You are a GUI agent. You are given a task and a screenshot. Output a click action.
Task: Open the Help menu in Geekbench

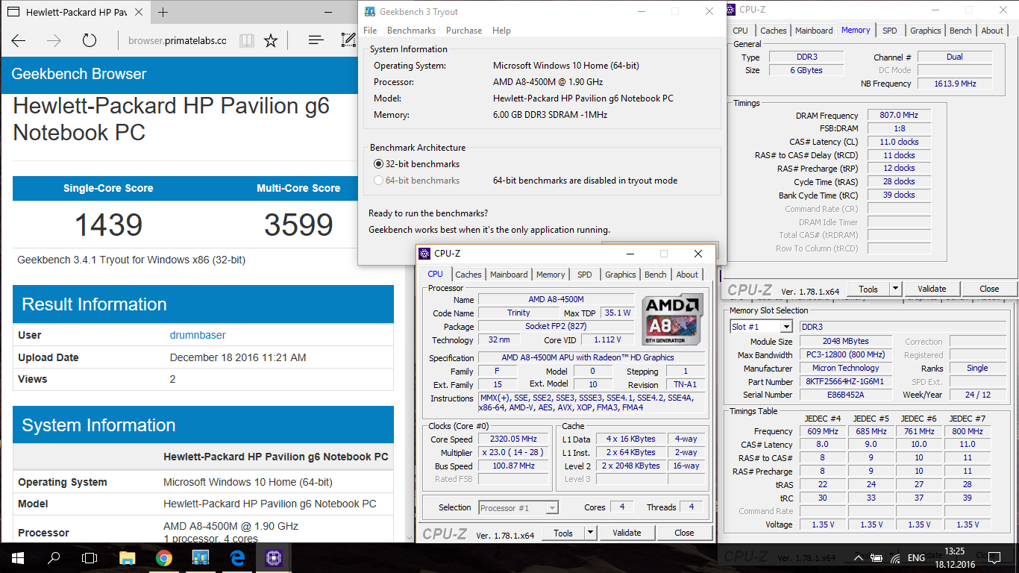pos(502,31)
